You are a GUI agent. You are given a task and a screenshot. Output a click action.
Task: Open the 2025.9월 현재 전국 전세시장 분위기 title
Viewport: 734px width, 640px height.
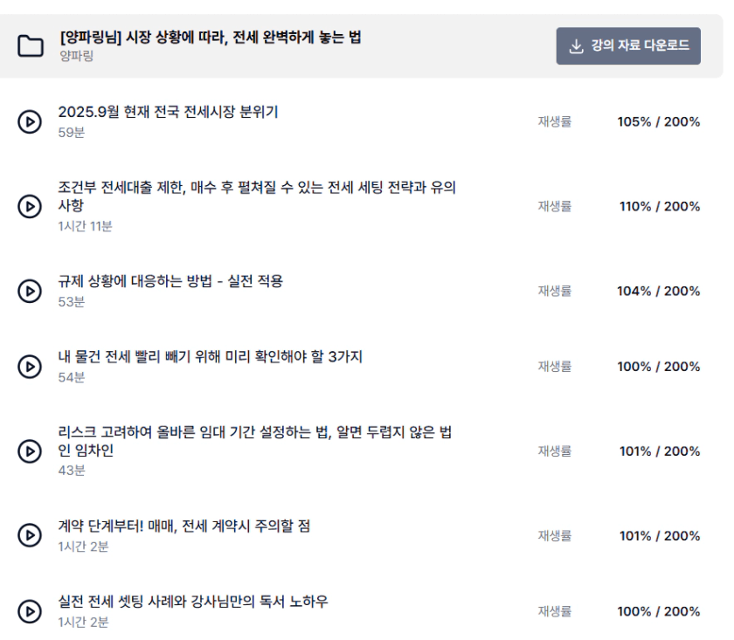(x=168, y=112)
